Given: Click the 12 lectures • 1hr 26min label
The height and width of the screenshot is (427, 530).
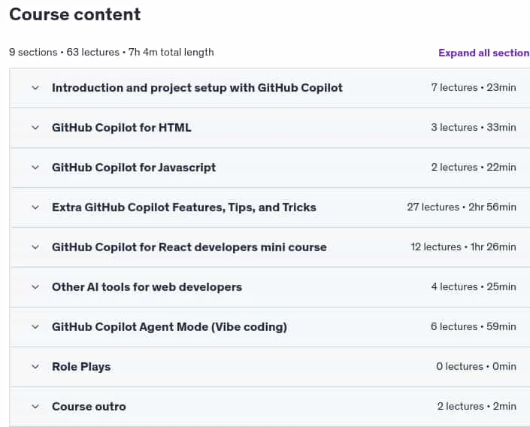Looking at the screenshot, I should (463, 247).
